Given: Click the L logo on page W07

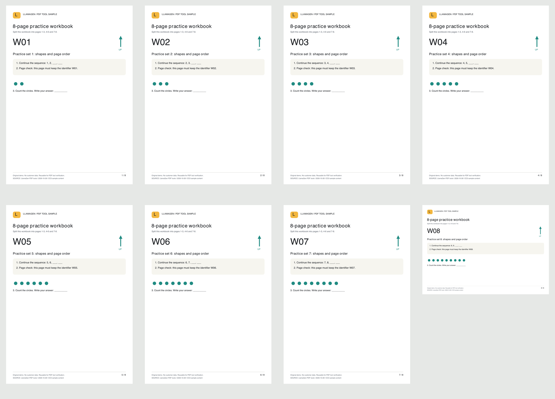Looking at the screenshot, I should pos(294,215).
